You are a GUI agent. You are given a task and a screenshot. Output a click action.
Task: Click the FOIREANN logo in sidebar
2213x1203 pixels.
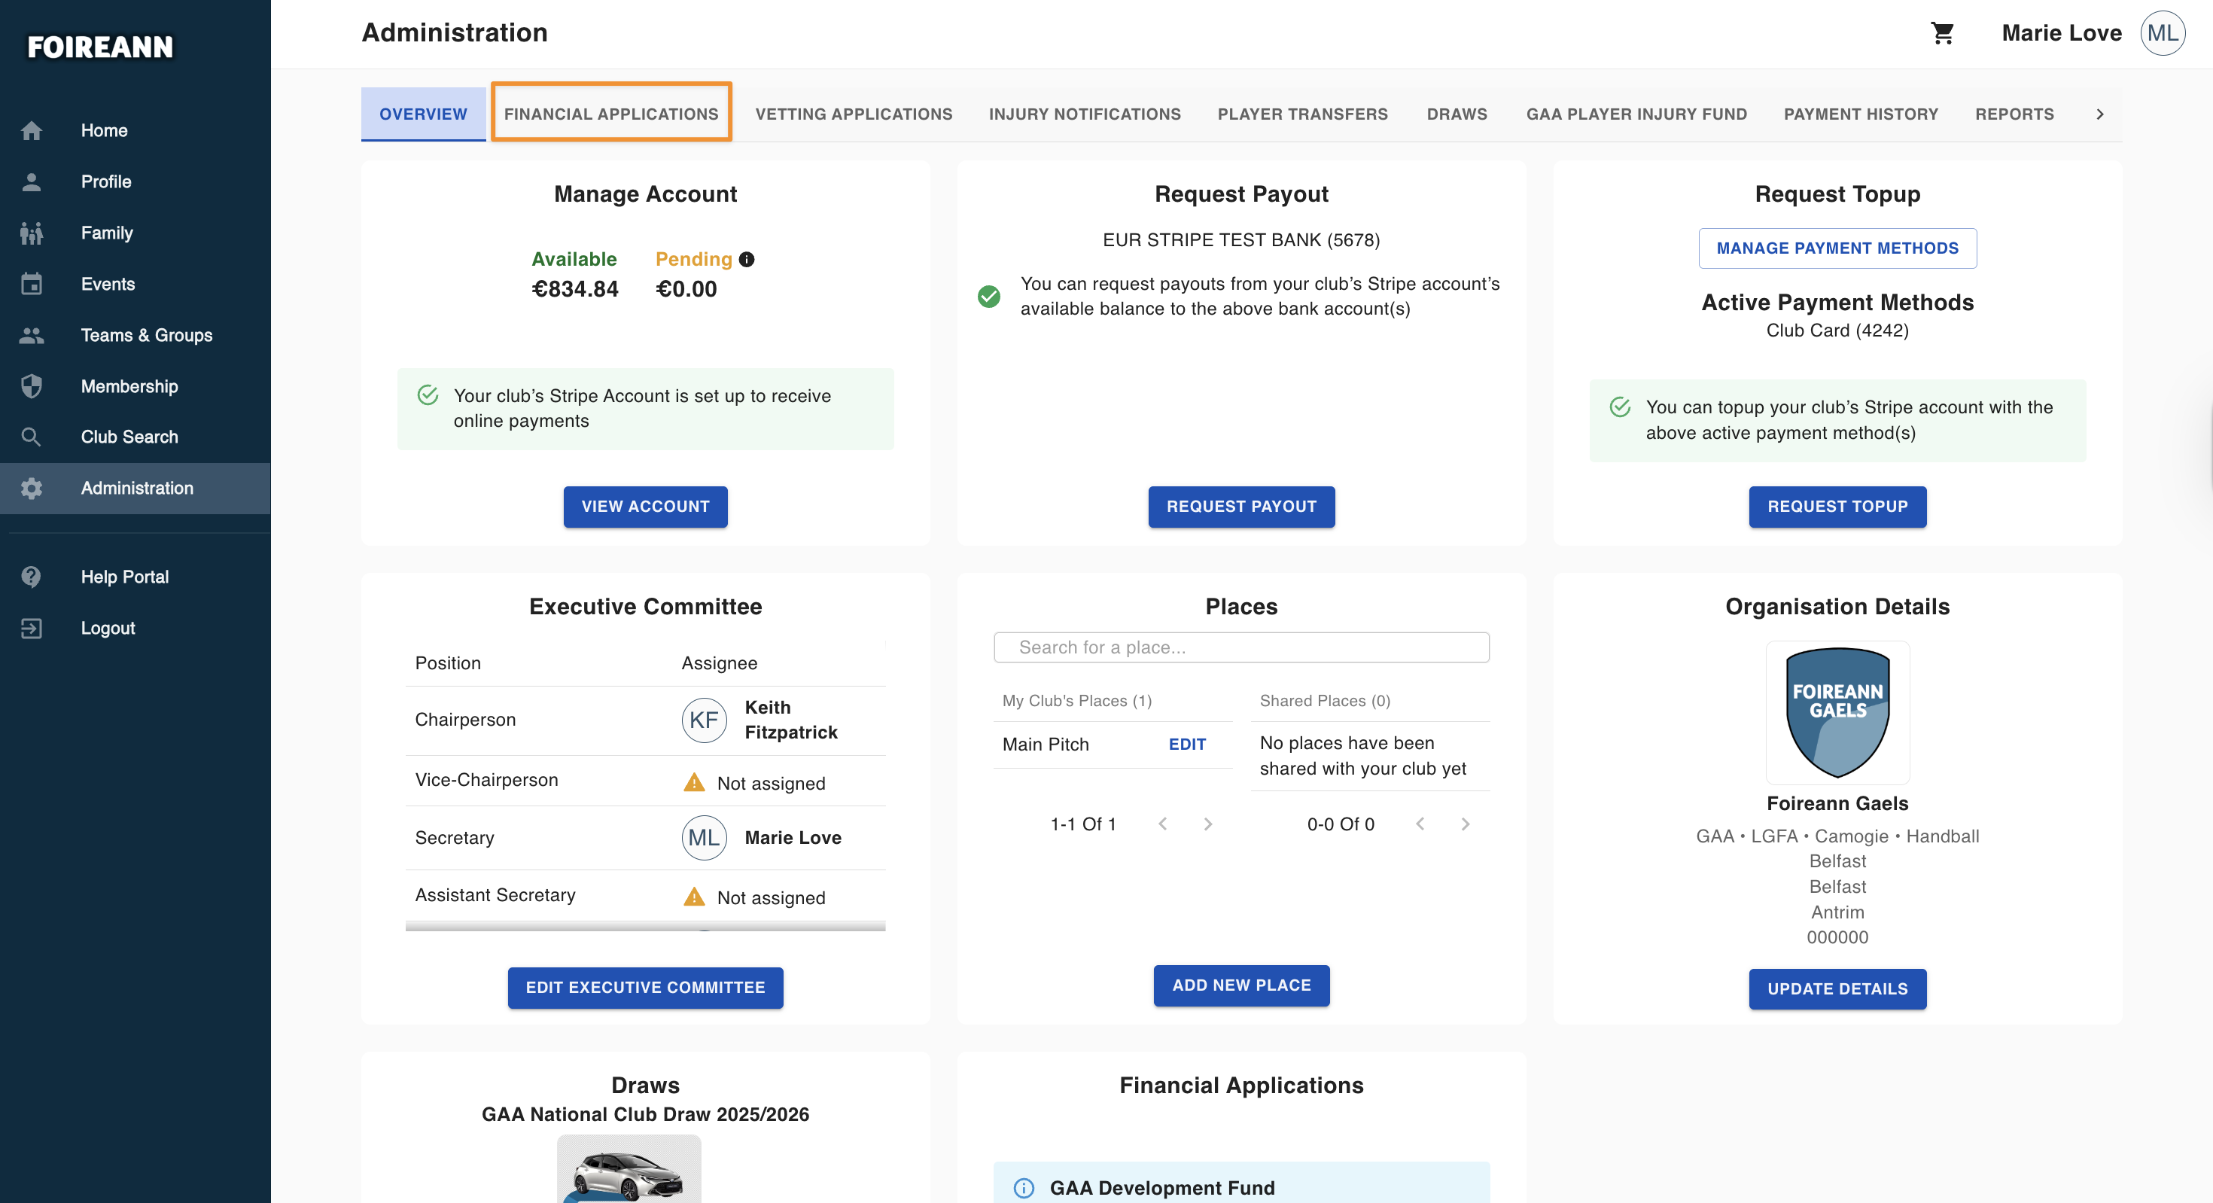pos(101,47)
